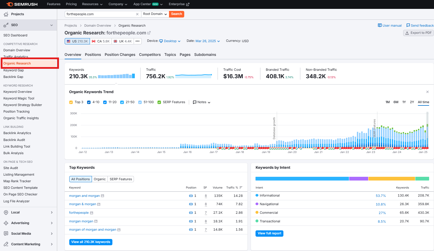Screen dimensions: 434x251
Task: Switch to the Pages tab
Action: [185, 55]
